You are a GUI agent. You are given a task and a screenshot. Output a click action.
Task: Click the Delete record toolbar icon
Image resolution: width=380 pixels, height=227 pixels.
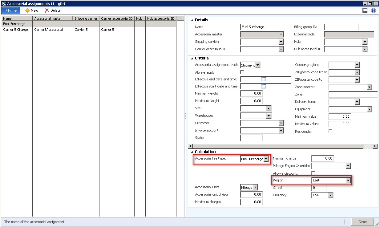[47, 10]
